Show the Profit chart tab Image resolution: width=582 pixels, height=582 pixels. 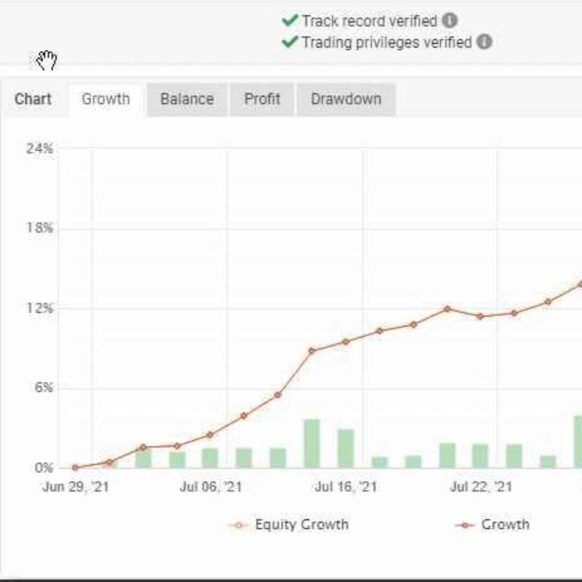[262, 99]
